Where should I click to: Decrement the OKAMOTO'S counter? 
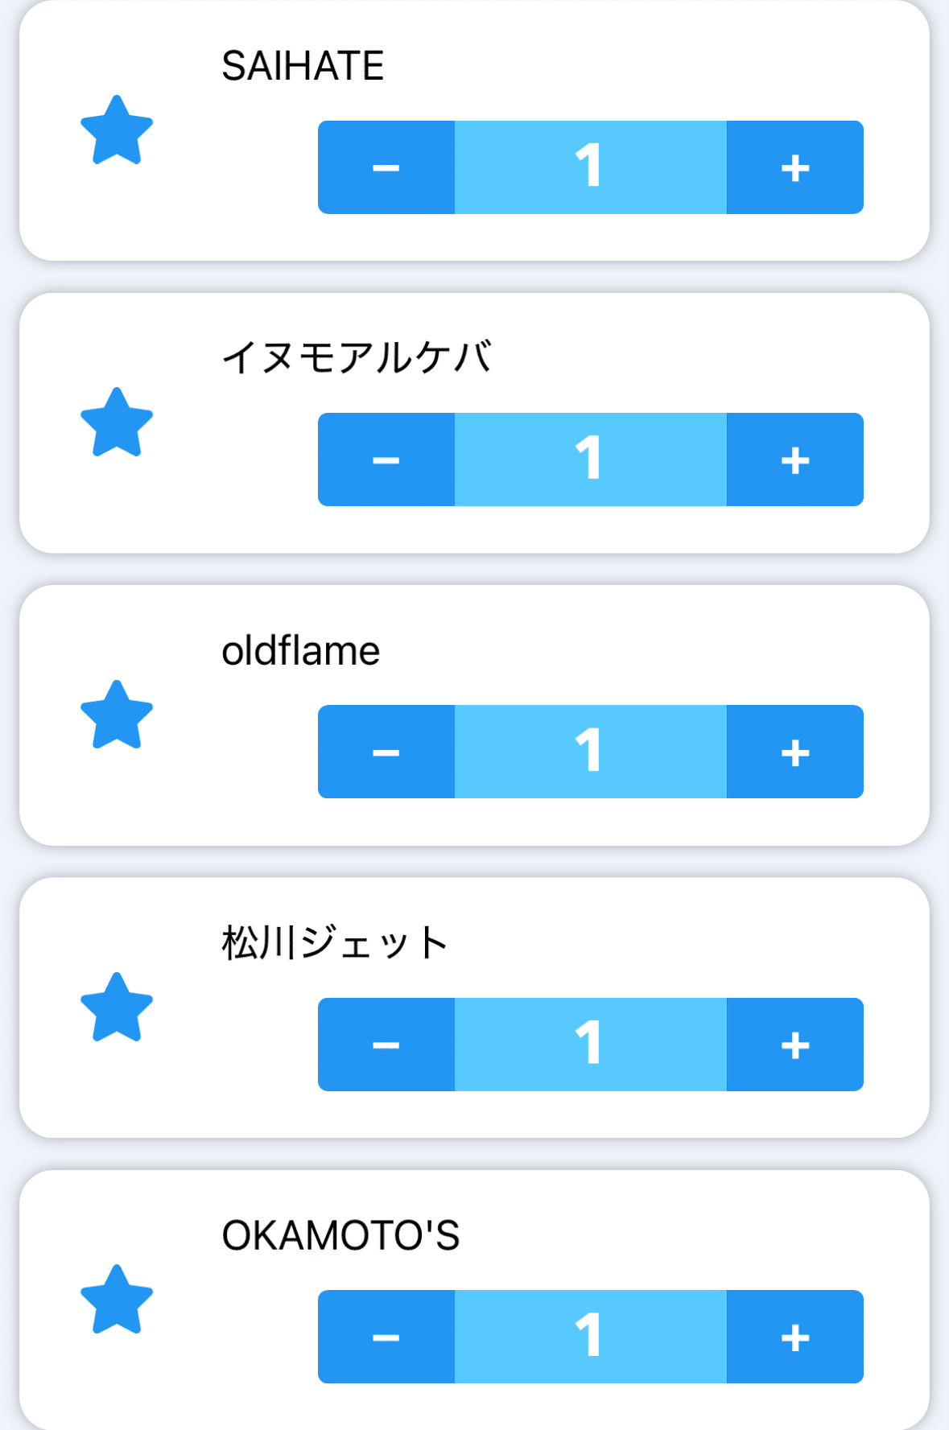click(386, 1337)
